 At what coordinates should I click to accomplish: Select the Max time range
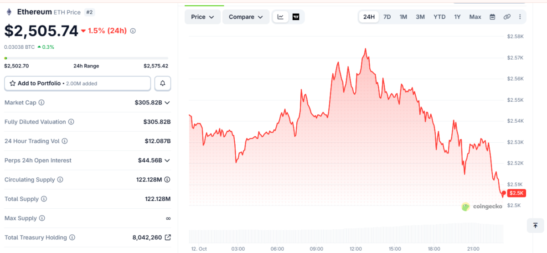pos(475,17)
